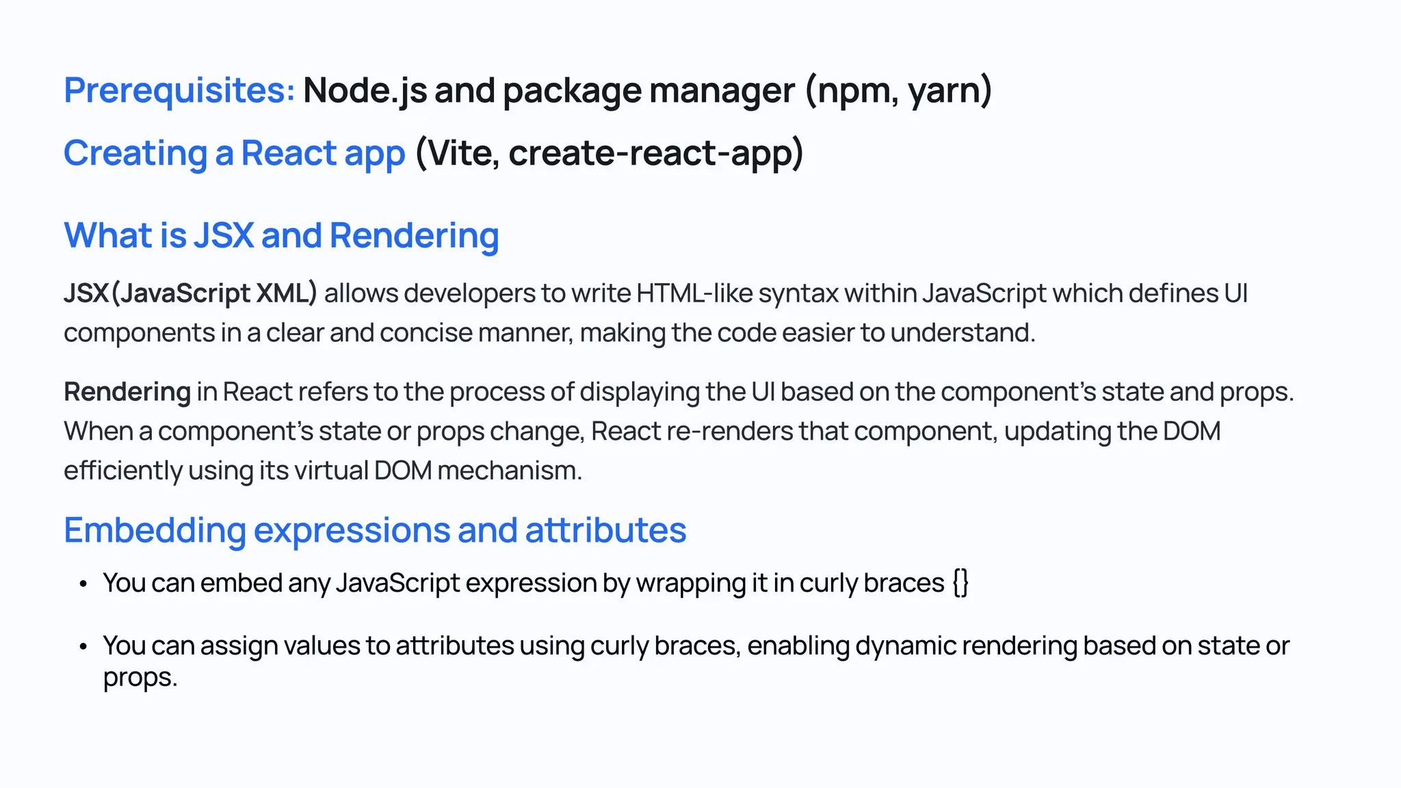
Task: Click the "Embedding expressions and attributes" heading
Action: (x=374, y=530)
